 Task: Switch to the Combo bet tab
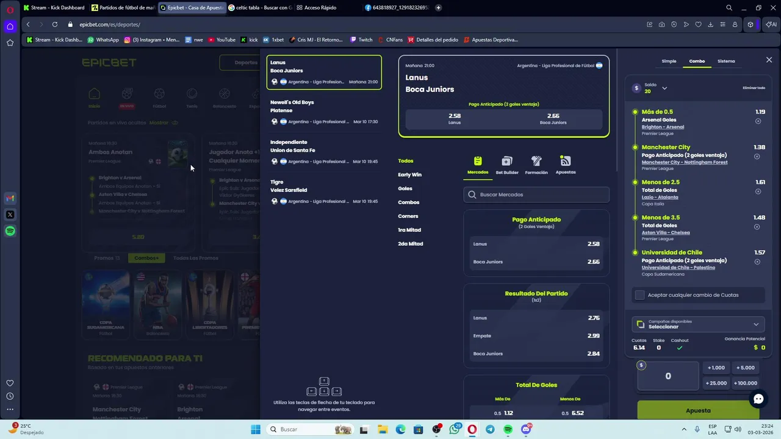(x=697, y=61)
